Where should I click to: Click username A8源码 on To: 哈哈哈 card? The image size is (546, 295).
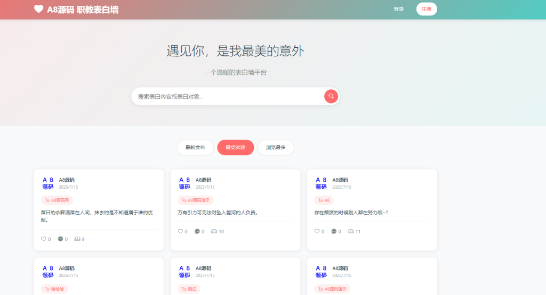pyautogui.click(x=67, y=268)
